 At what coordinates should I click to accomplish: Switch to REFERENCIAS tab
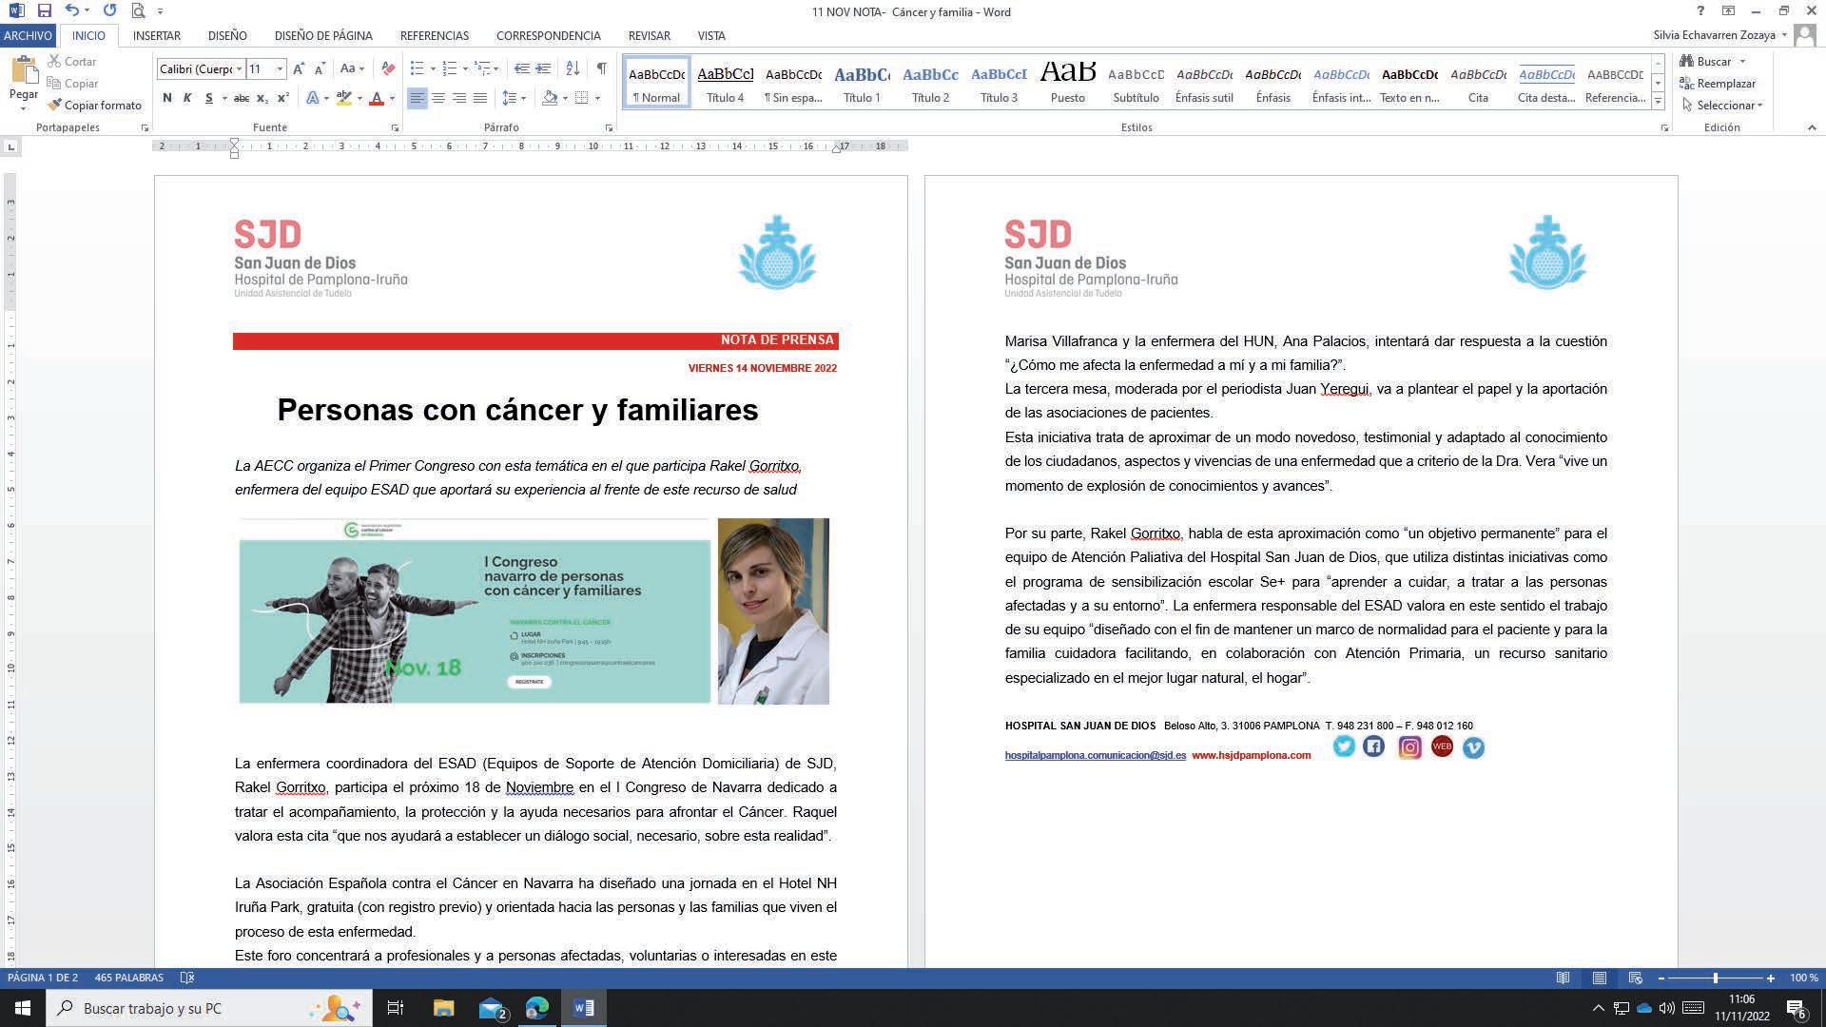435,35
